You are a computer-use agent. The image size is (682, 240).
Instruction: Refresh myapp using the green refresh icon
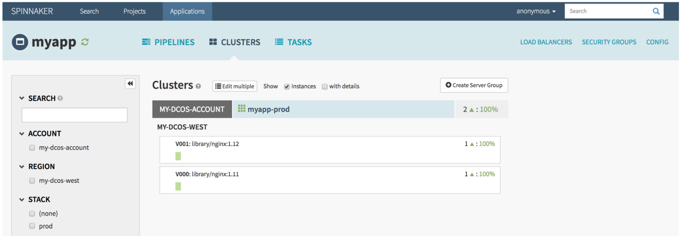85,42
